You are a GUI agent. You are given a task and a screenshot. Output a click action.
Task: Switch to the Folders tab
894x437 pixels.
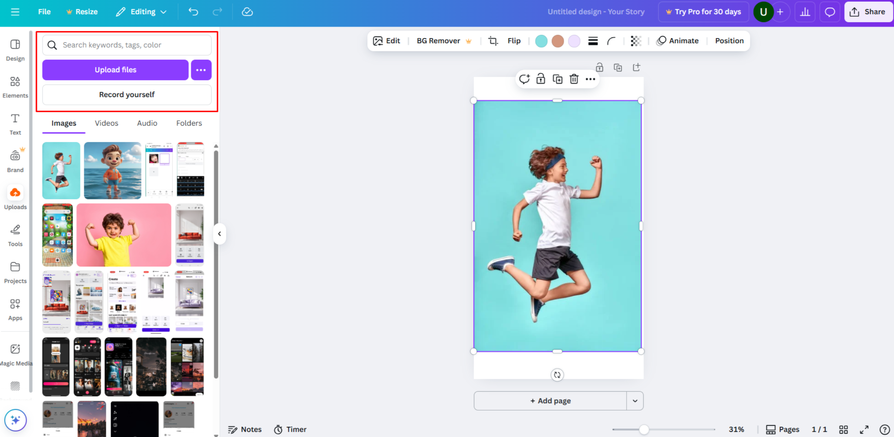coord(189,123)
